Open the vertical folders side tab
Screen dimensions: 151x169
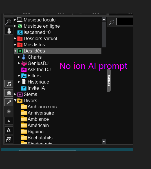(x=109, y=80)
